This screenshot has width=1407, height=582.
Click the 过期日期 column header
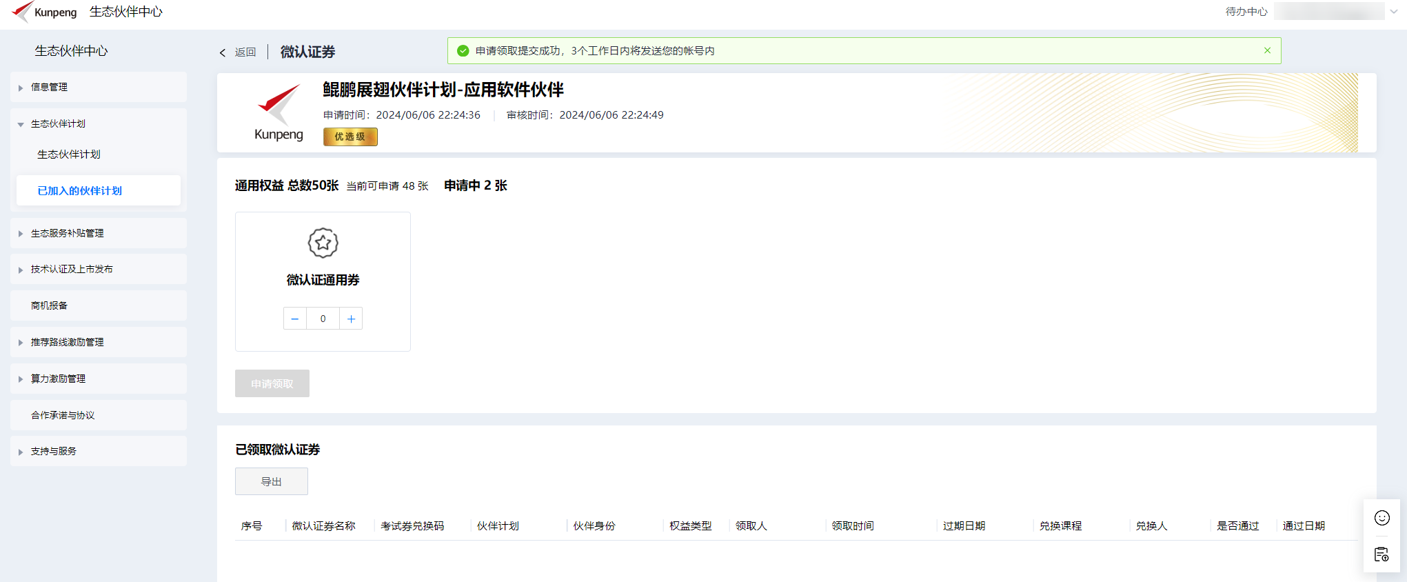(x=964, y=525)
